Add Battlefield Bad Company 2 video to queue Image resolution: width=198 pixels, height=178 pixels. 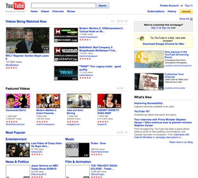[56, 59]
